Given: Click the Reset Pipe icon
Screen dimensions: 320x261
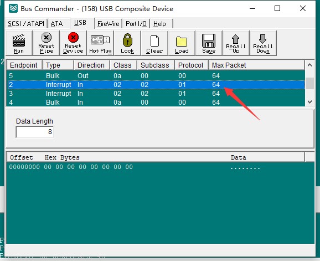Looking at the screenshot, I should (46, 37).
